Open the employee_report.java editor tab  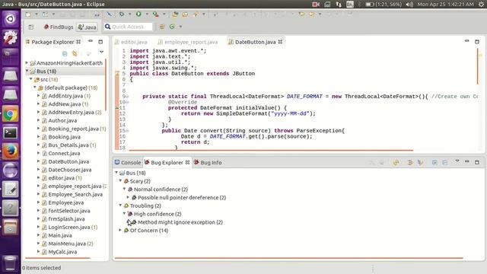[188, 42]
